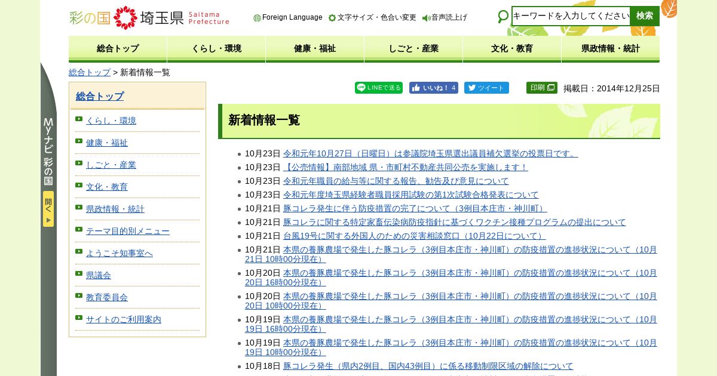The image size is (717, 376).
Task: Open 台風19号 外国人 災害相談窓口 link
Action: pyautogui.click(x=415, y=236)
